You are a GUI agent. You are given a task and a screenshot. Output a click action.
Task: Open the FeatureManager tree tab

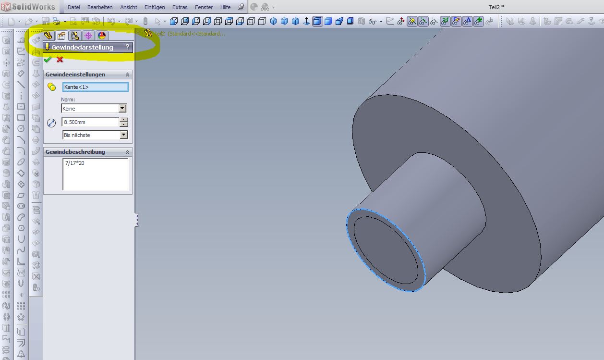(x=48, y=36)
